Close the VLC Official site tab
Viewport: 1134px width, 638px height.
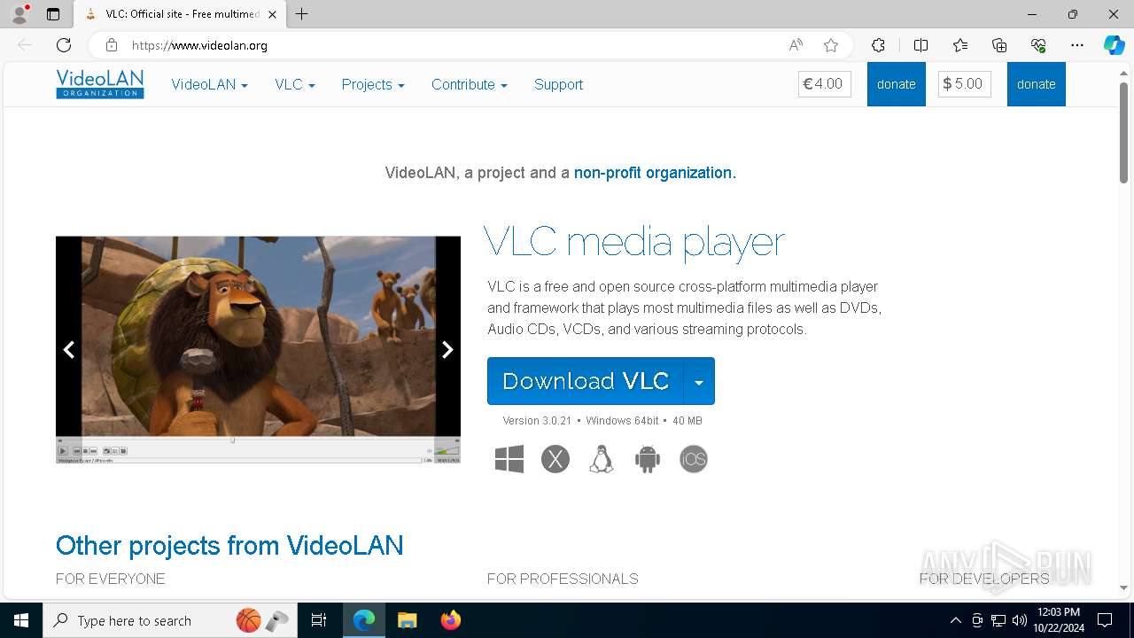pos(272,14)
